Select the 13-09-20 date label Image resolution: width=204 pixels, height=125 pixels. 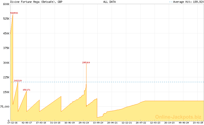(x=98, y=123)
